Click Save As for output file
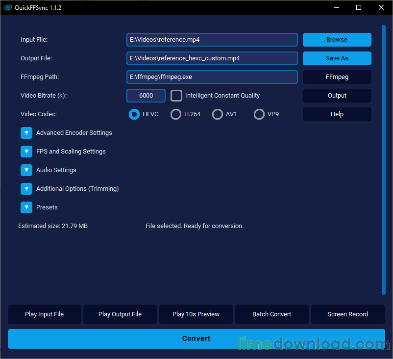The height and width of the screenshot is (359, 393). click(337, 58)
